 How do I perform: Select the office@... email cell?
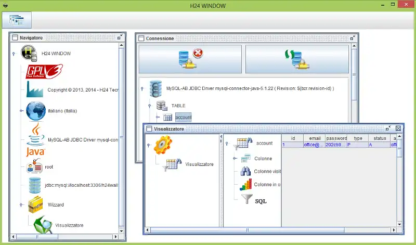tap(315, 145)
